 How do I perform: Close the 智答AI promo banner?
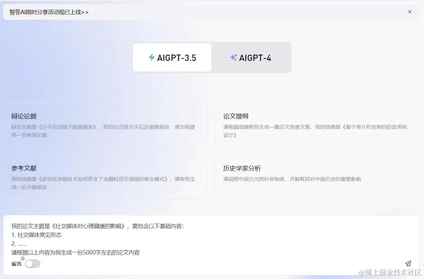410,12
